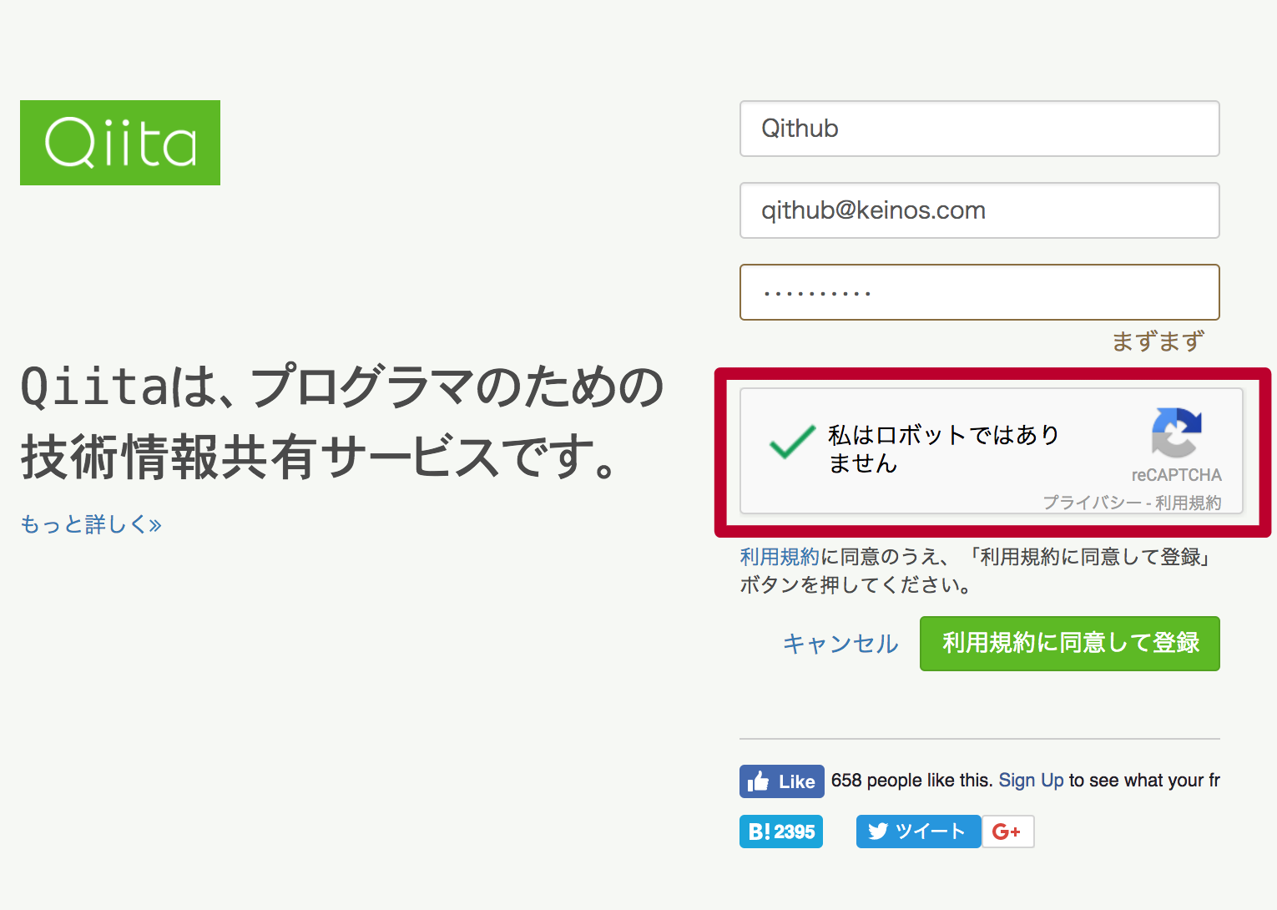Screen dimensions: 1277x910
Task: Click the email field with qithub@keinos.com
Action: point(980,210)
